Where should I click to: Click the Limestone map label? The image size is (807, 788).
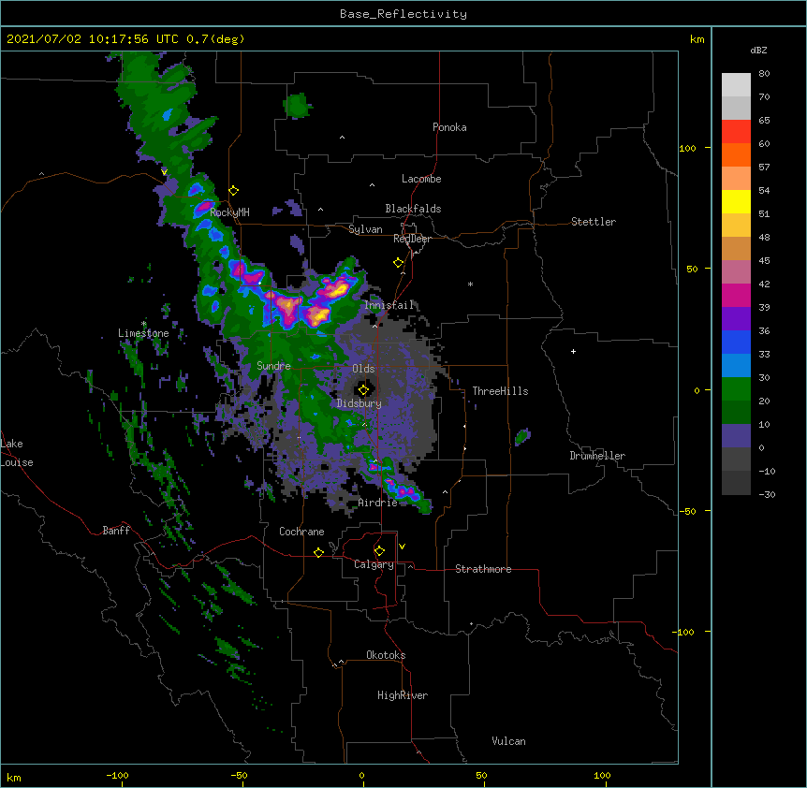[143, 333]
